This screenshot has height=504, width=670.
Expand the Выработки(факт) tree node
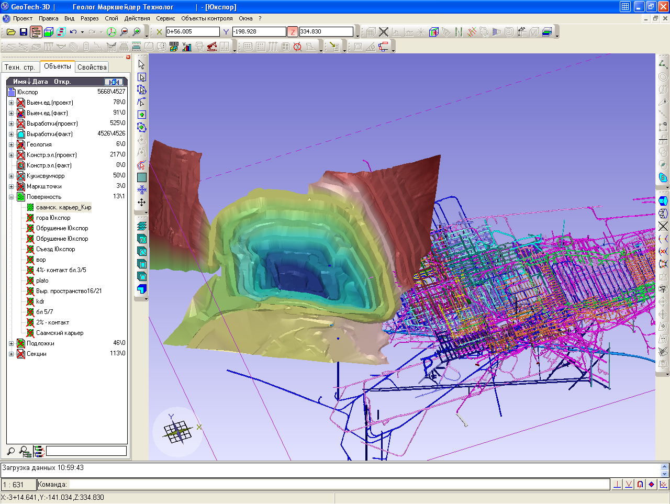click(x=11, y=134)
